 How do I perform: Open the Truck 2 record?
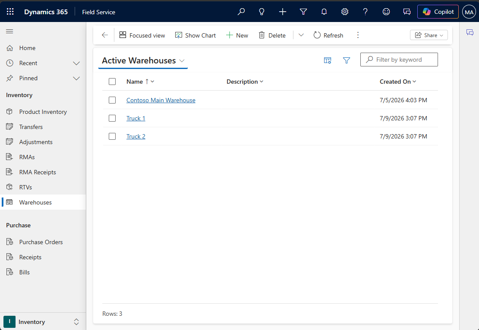click(136, 136)
